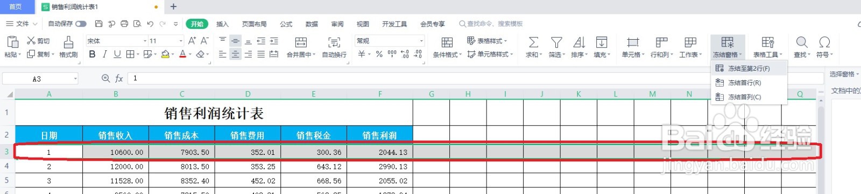Screen dimensions: 861x194
Task: Switch to the 数据 ribbon tab
Action: click(x=312, y=24)
